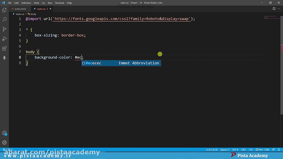Click the errors and warnings status indicator
Image resolution: width=283 pixels, height=159 pixels.
[x=8, y=150]
